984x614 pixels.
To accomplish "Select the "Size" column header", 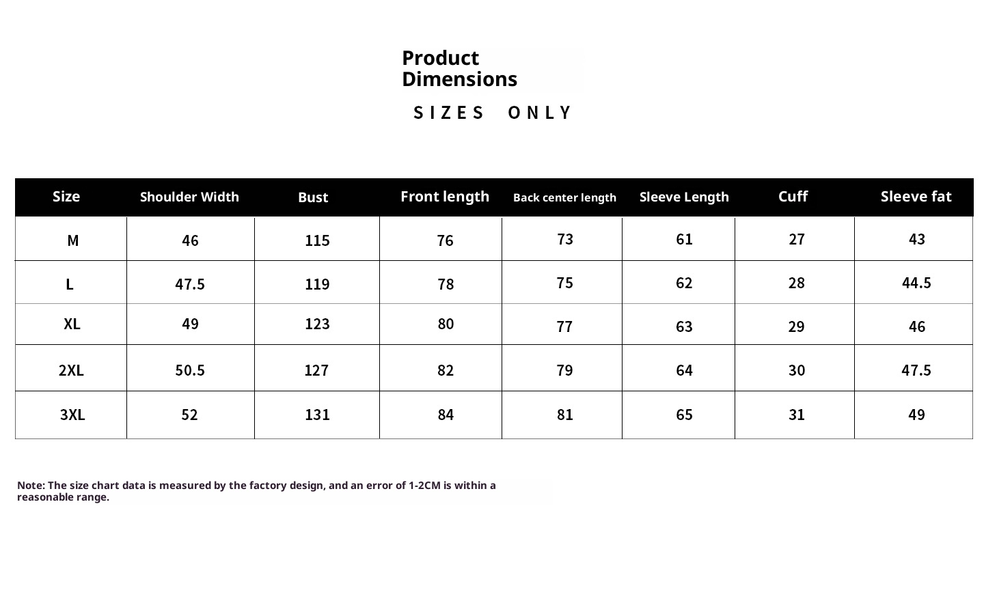I will pos(66,197).
